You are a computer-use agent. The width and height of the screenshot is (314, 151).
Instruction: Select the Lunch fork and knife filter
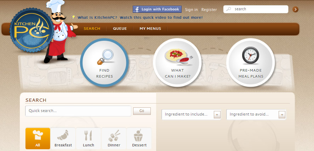coord(88,138)
